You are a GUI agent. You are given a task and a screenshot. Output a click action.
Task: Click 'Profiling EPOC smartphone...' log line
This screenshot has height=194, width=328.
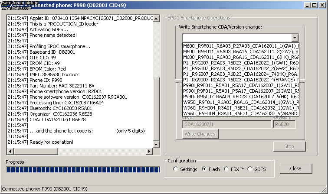[x=49, y=46]
